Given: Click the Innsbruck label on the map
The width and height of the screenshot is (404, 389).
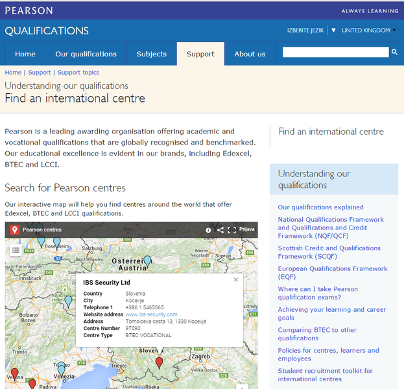Looking at the screenshot, I should [30, 278].
